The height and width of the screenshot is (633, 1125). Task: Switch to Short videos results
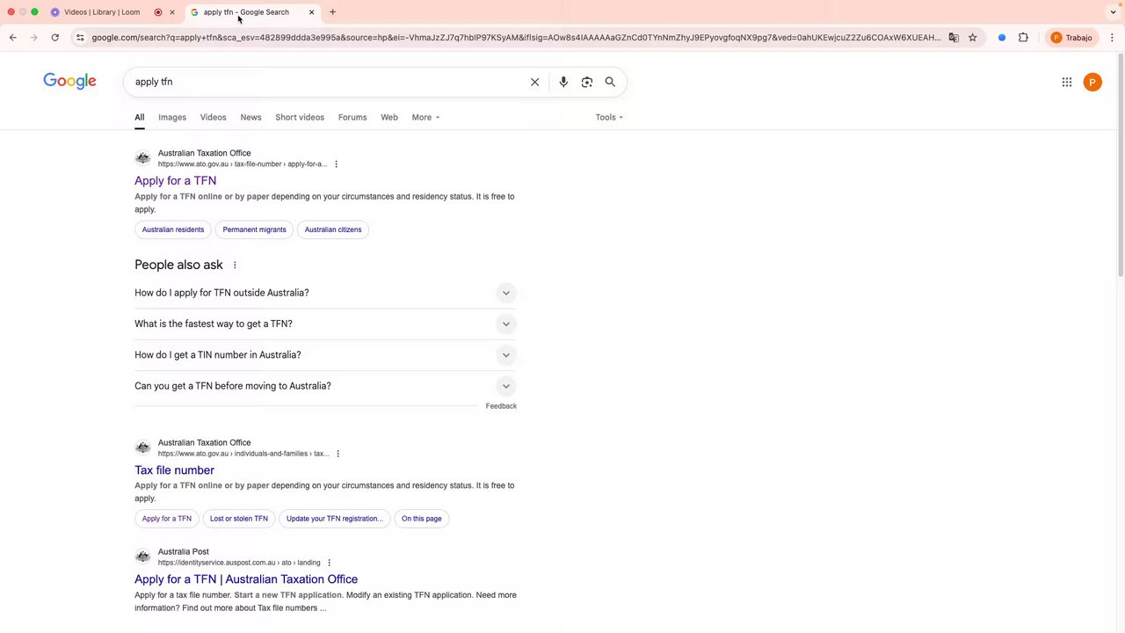(x=300, y=117)
